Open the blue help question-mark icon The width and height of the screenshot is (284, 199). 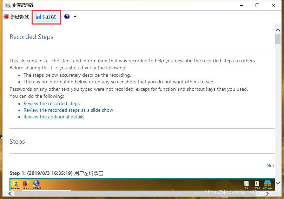click(x=67, y=16)
